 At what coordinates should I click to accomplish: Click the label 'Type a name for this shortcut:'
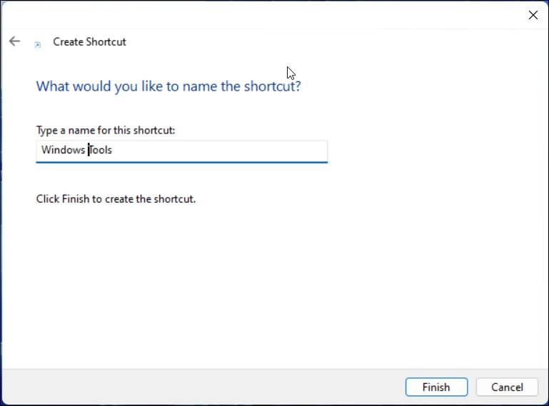(x=106, y=130)
